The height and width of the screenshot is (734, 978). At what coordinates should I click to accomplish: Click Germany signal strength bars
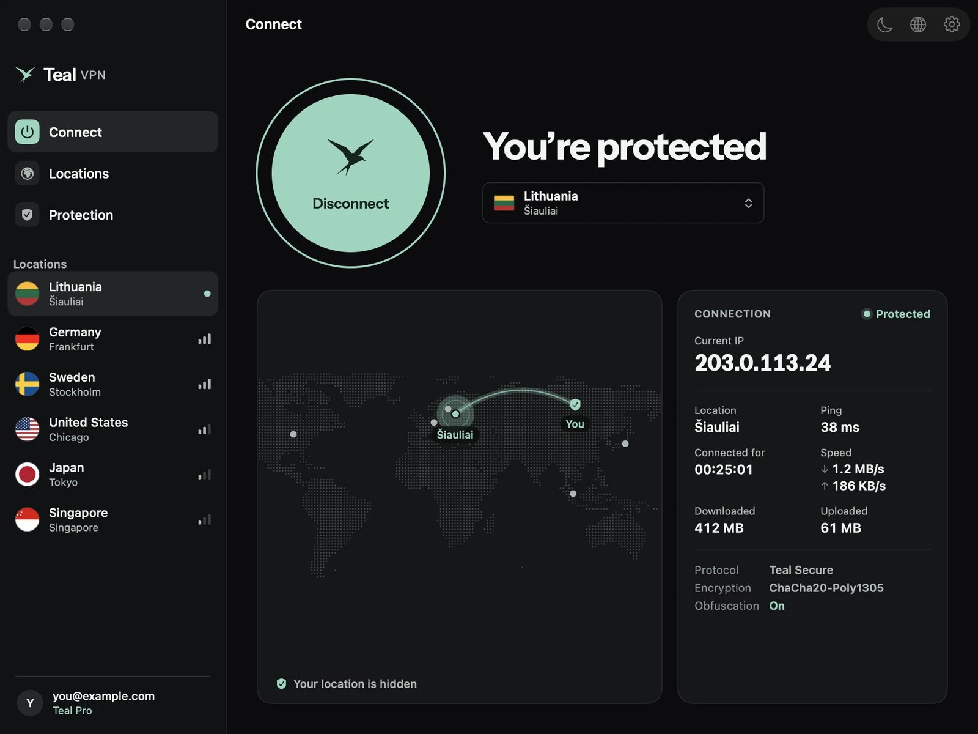tap(205, 339)
